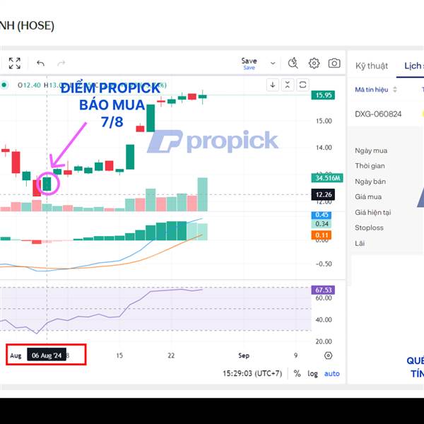Click open price O12.40 value
The height and width of the screenshot is (424, 424).
29,86
